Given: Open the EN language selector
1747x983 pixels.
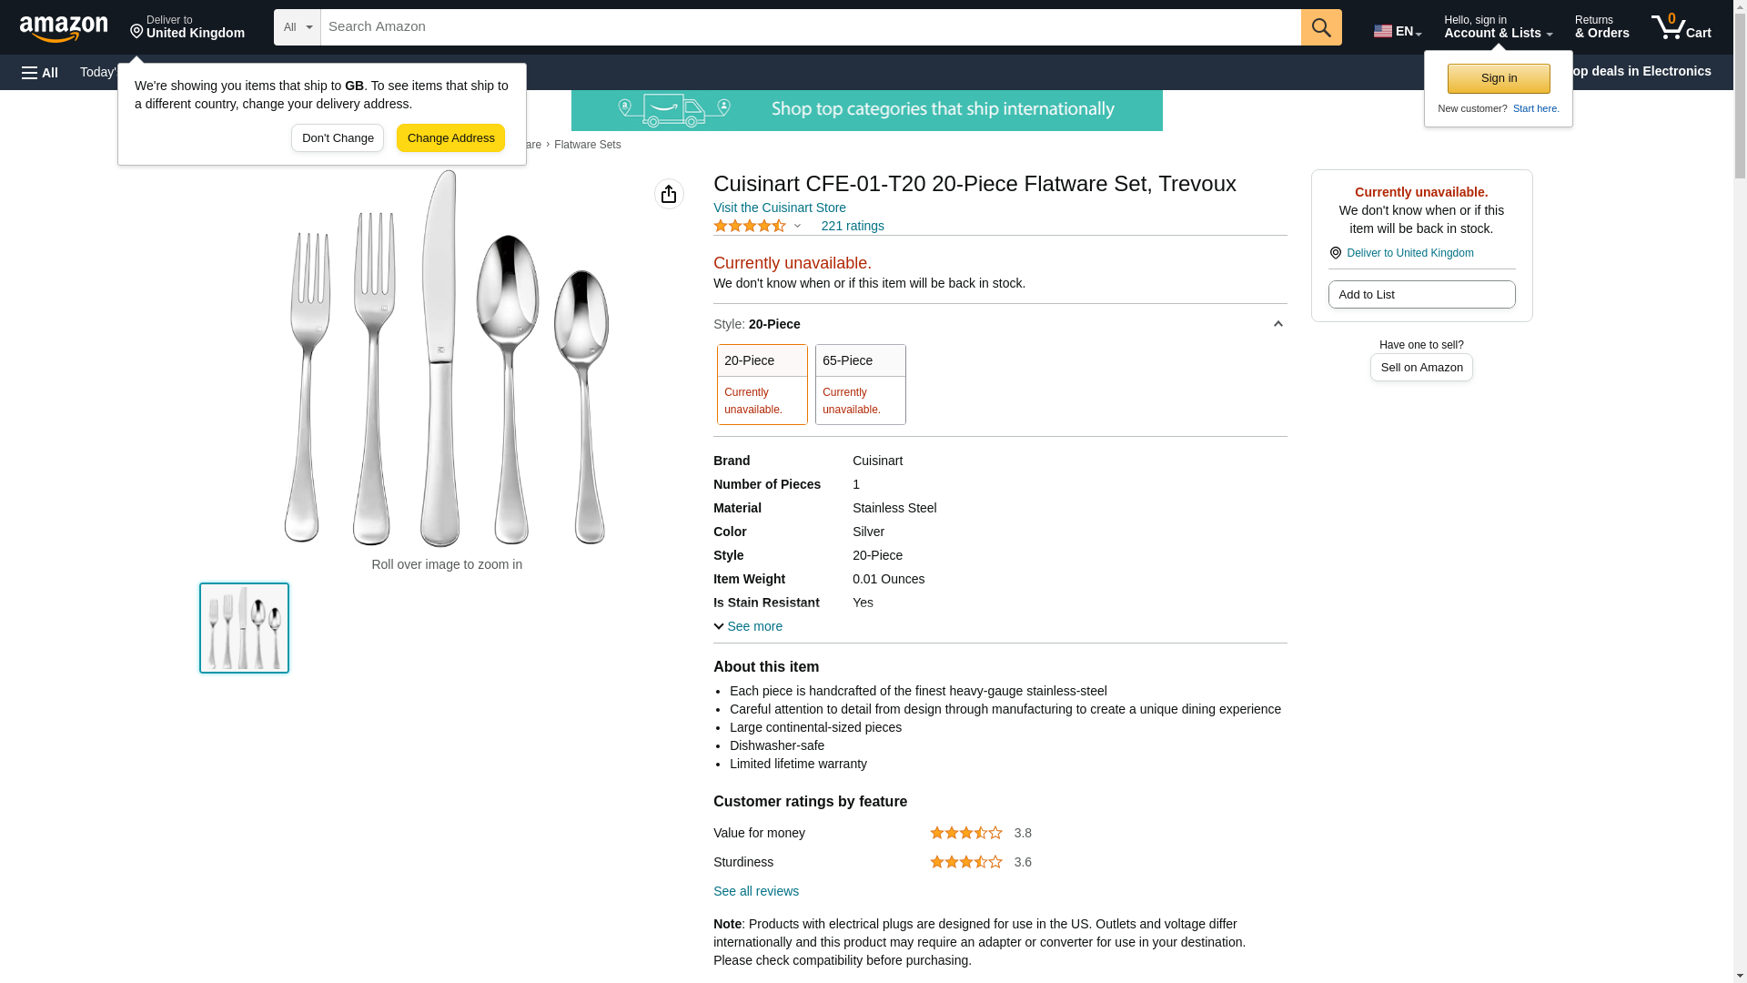Looking at the screenshot, I should click(x=1398, y=31).
